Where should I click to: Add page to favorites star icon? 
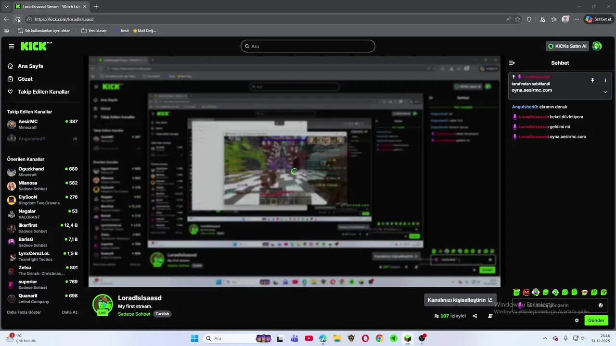tap(517, 19)
